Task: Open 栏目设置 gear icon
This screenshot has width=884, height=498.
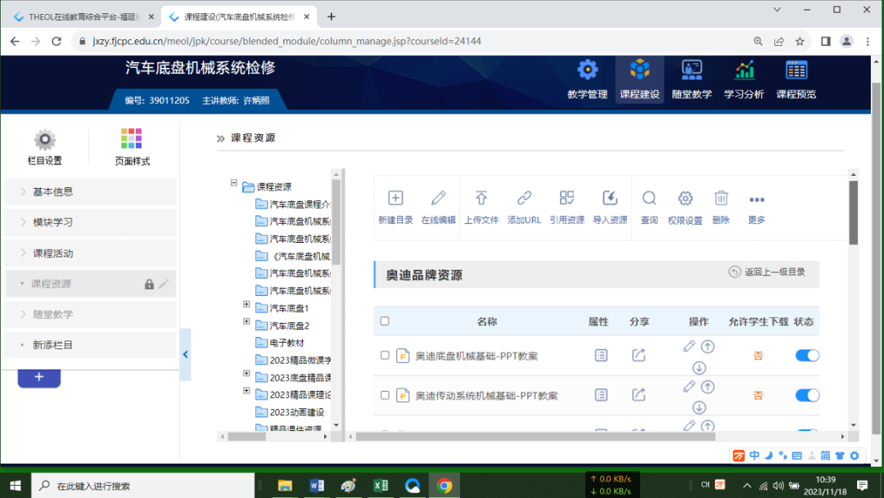Action: pyautogui.click(x=44, y=140)
